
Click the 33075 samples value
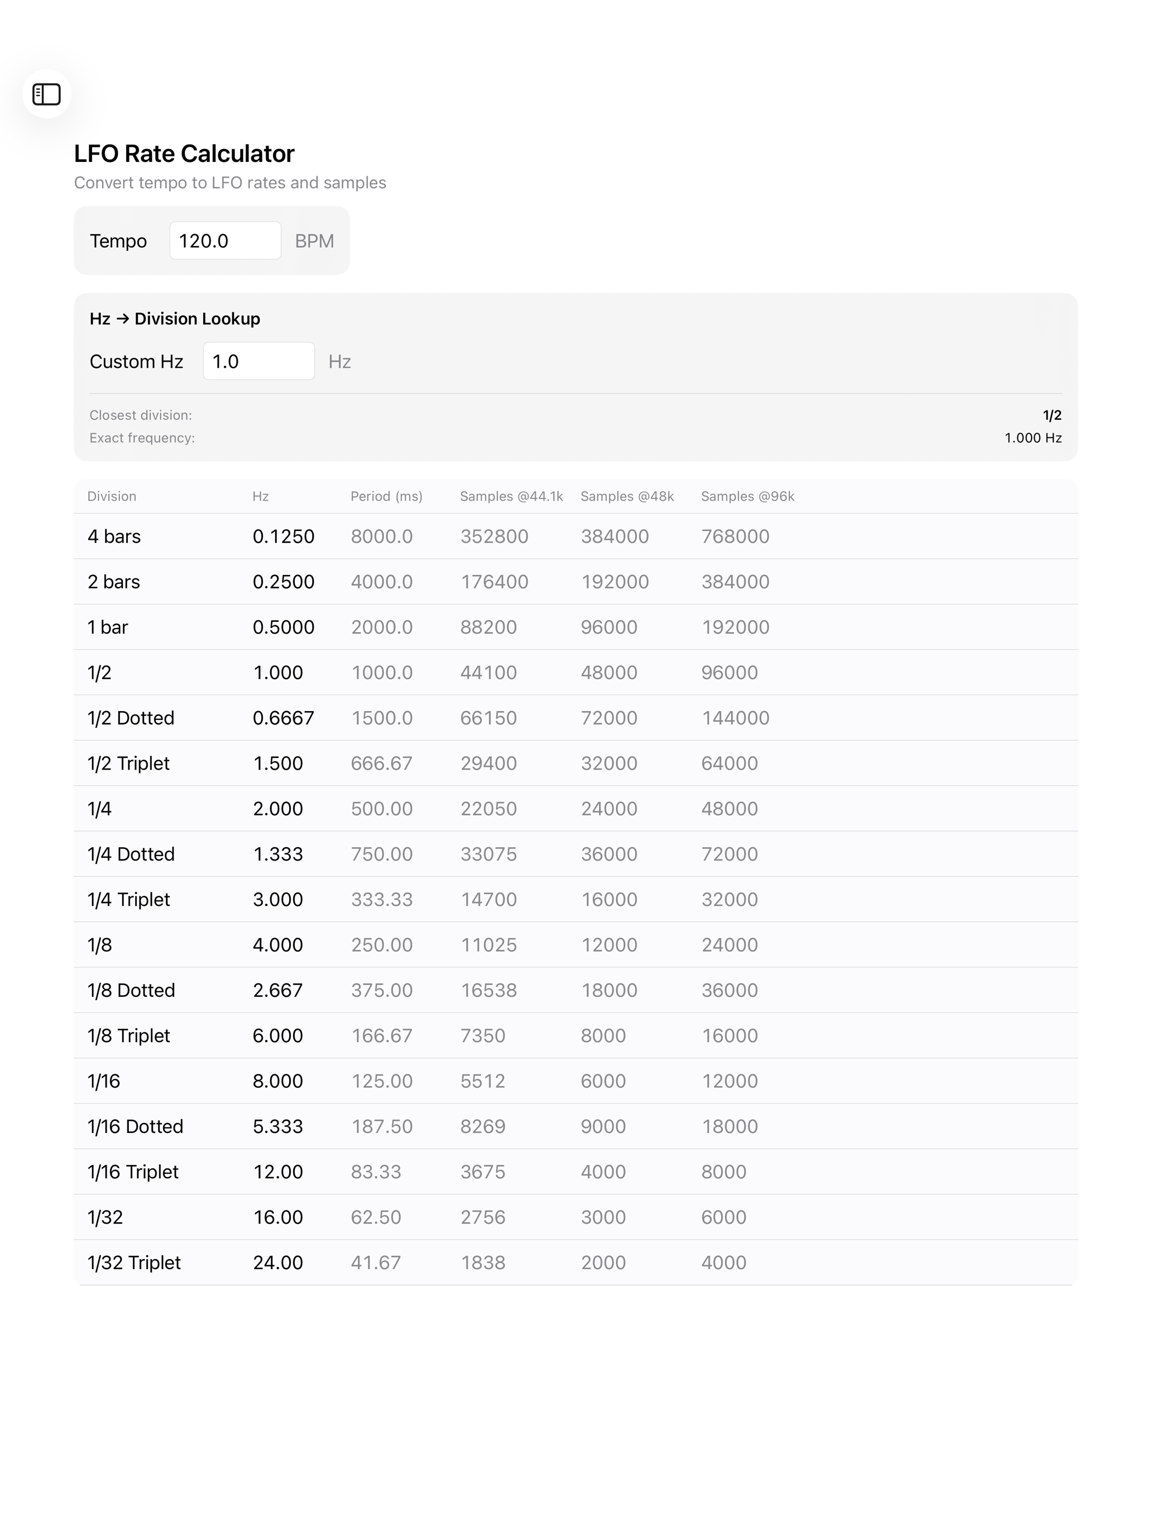point(488,853)
